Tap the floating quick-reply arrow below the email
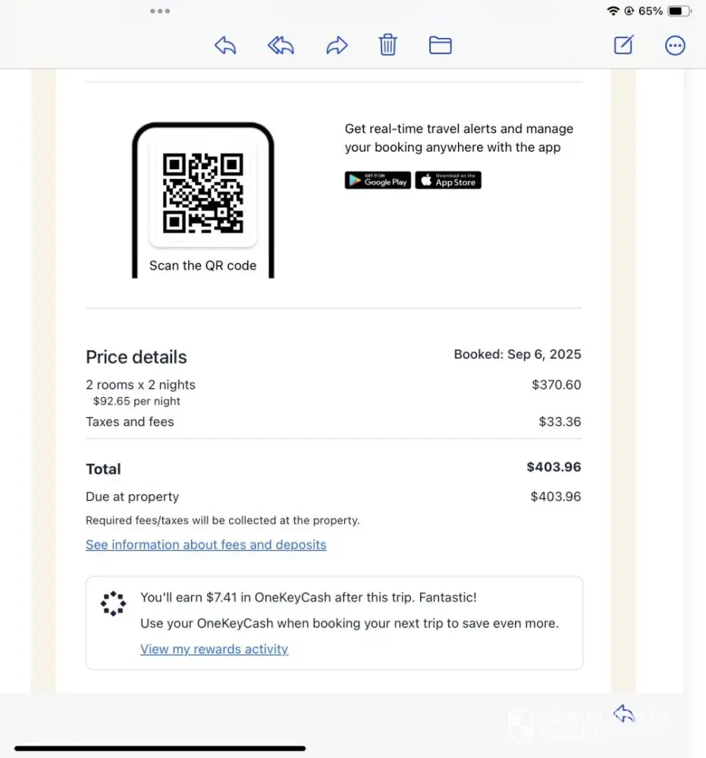 pyautogui.click(x=623, y=713)
